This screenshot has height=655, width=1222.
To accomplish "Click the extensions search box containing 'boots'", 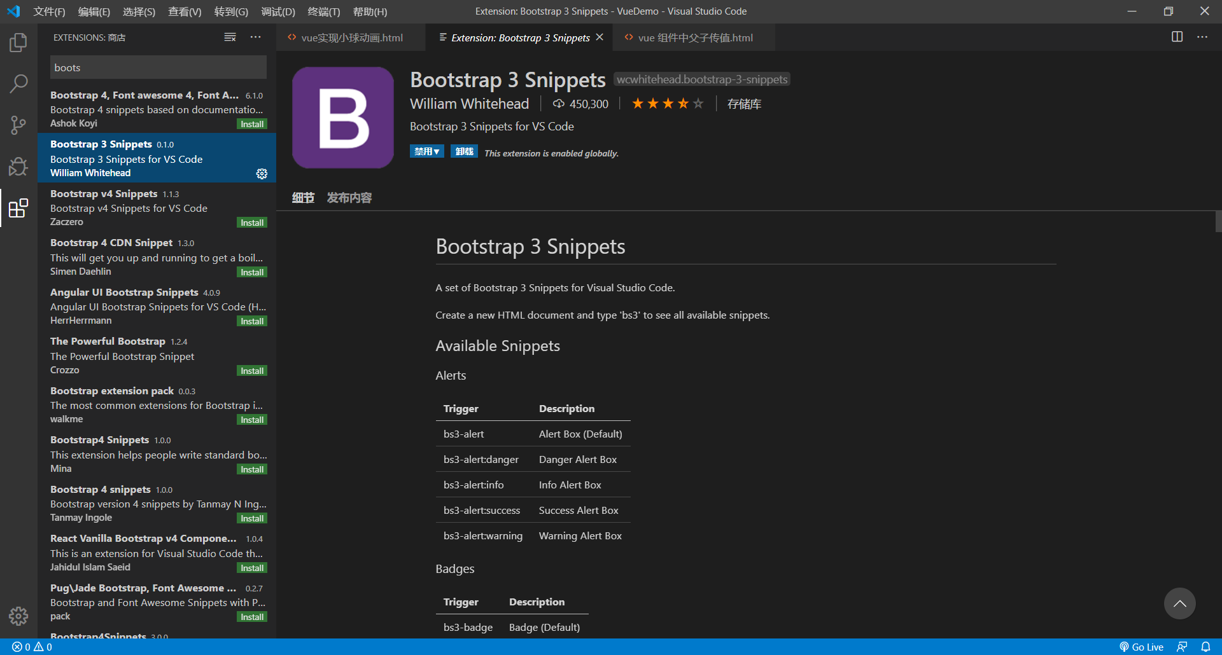I will (158, 67).
